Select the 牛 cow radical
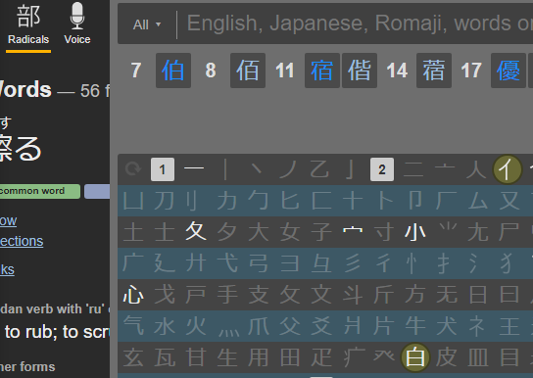533x378 pixels. point(415,326)
